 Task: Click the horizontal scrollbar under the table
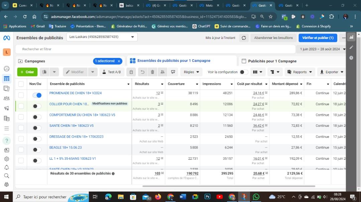(229, 186)
